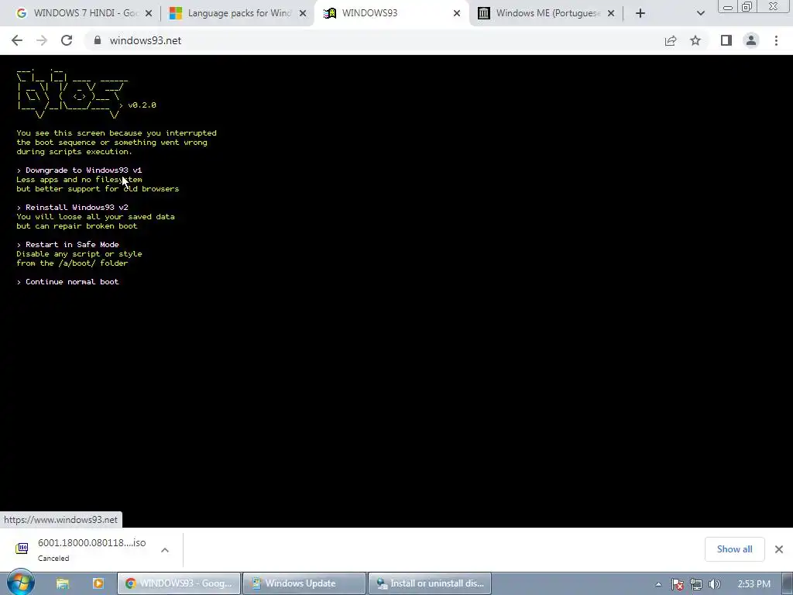Viewport: 793px width, 595px height.
Task: Open the volume speaker icon
Action: pyautogui.click(x=714, y=584)
